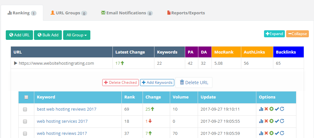Click red X for 'best web hosting reviews 2017'
314x138 pixels.
pos(266,109)
